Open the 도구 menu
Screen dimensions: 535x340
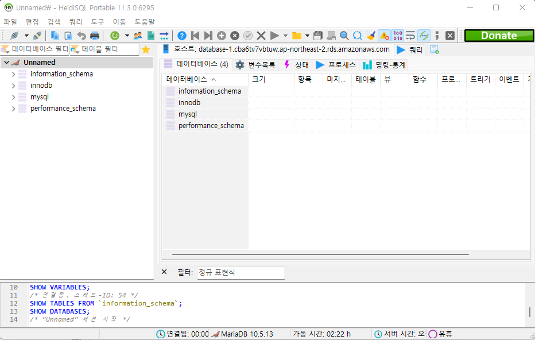(98, 22)
